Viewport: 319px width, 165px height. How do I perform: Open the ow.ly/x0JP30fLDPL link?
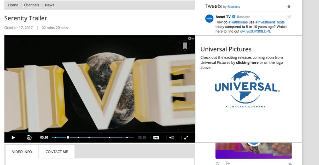(255, 32)
